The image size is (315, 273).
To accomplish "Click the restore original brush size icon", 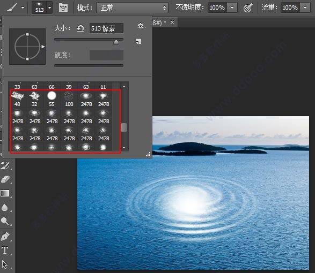I will click(x=80, y=28).
